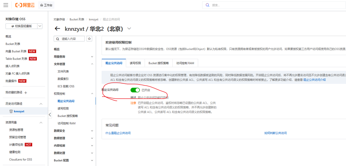Switch to Bucket 授权策略 tab
Viewport: 346px width, 166px height.
(x=159, y=63)
